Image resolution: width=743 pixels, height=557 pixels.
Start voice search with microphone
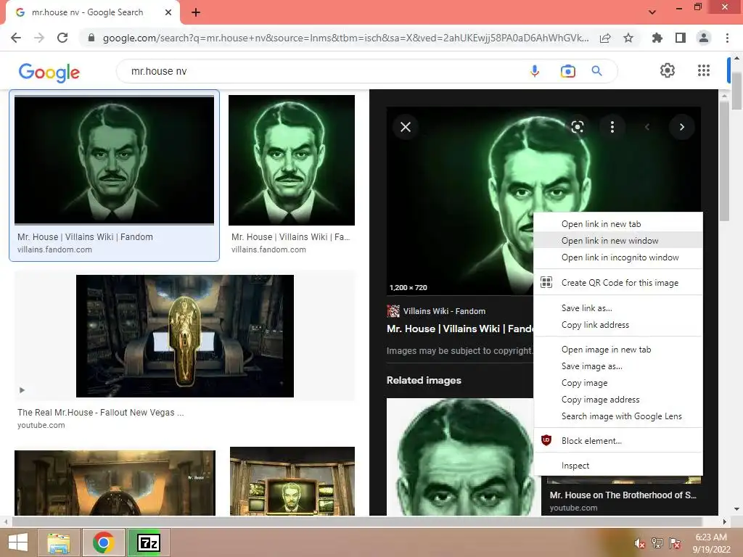tap(535, 71)
